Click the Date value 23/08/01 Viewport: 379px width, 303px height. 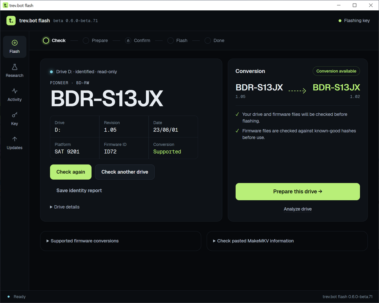point(166,130)
